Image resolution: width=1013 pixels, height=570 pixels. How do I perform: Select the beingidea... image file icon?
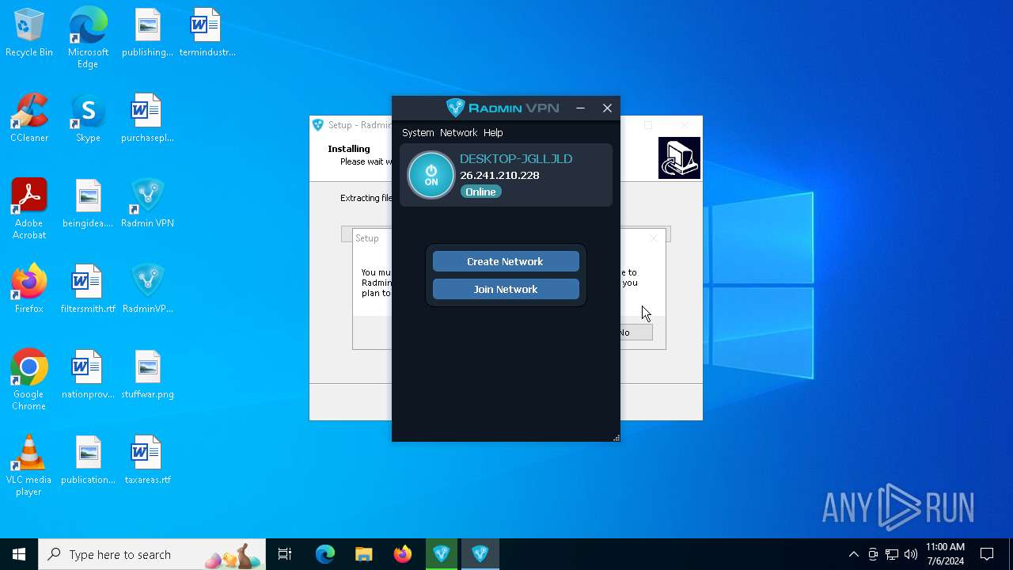pos(88,204)
